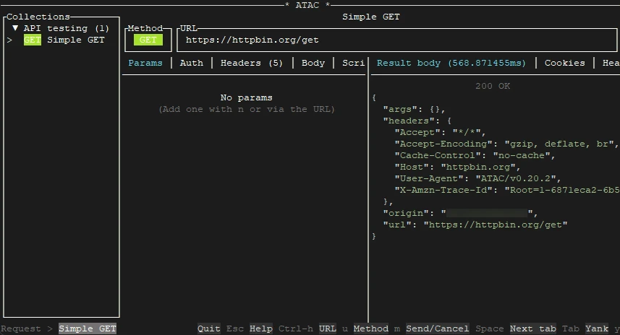Click the green GET method badge

pos(148,40)
